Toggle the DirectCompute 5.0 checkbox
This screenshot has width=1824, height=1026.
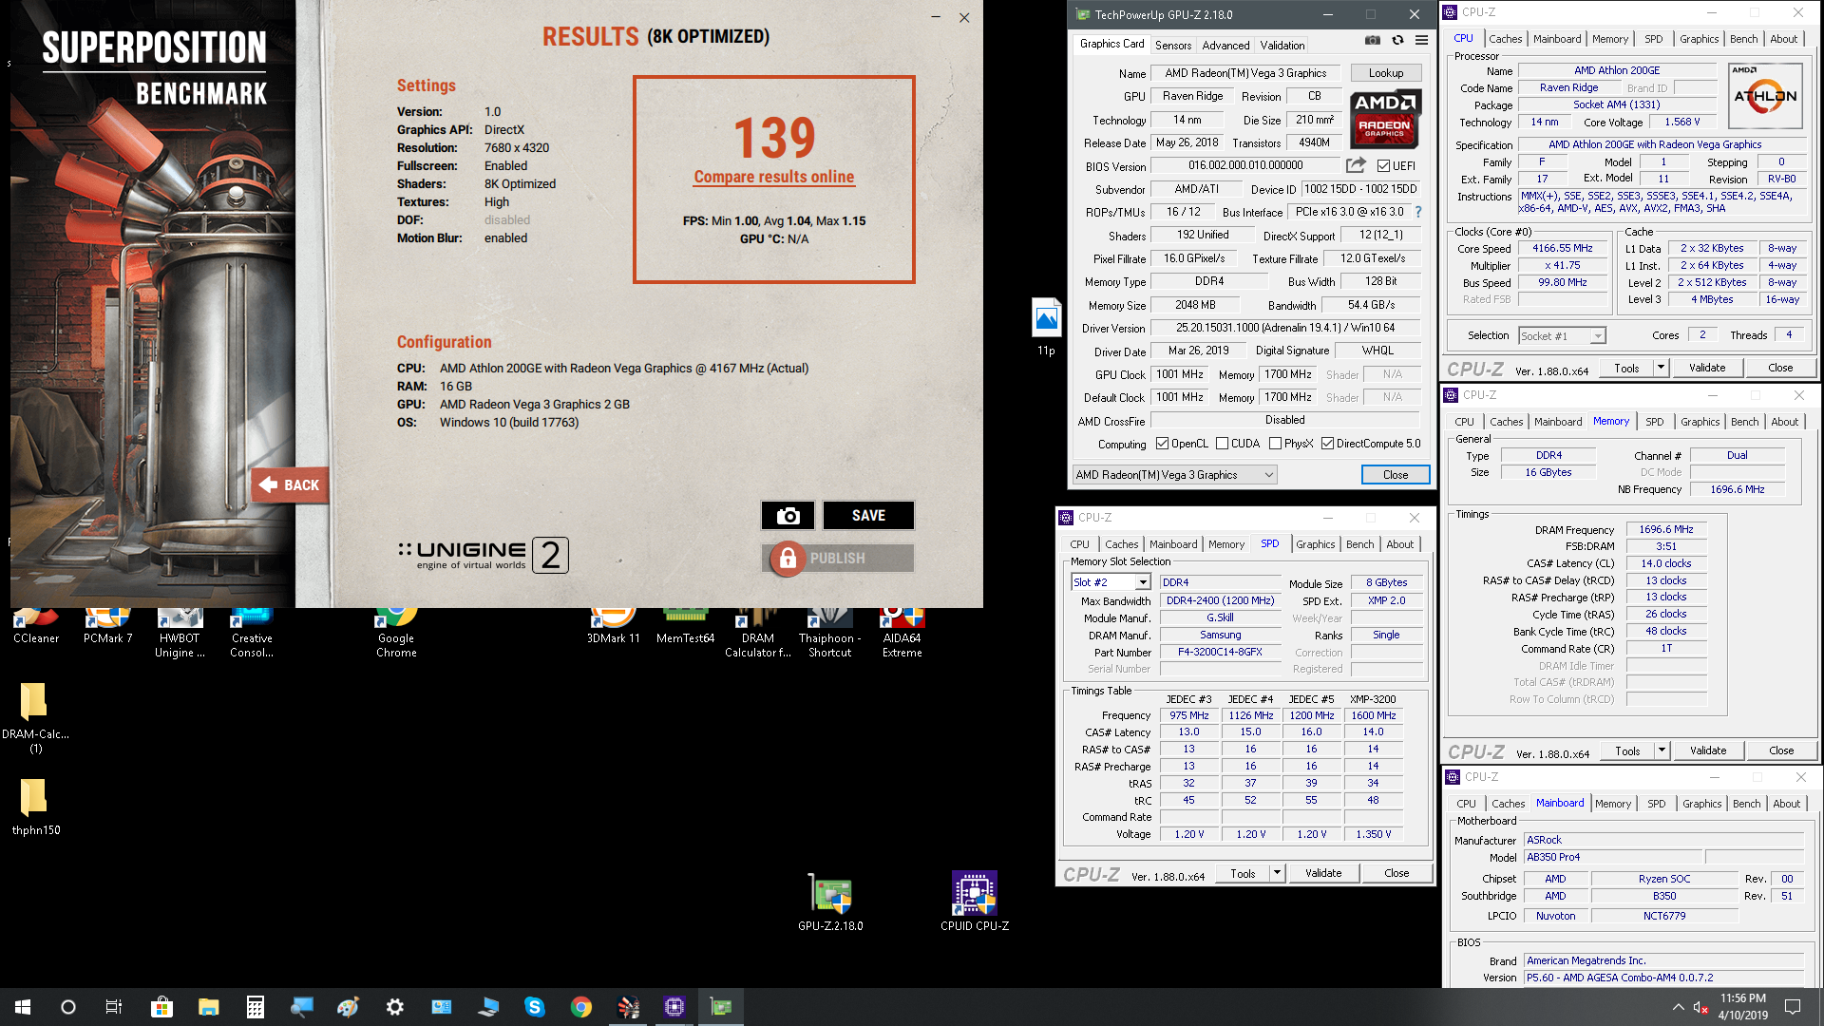[x=1327, y=444]
